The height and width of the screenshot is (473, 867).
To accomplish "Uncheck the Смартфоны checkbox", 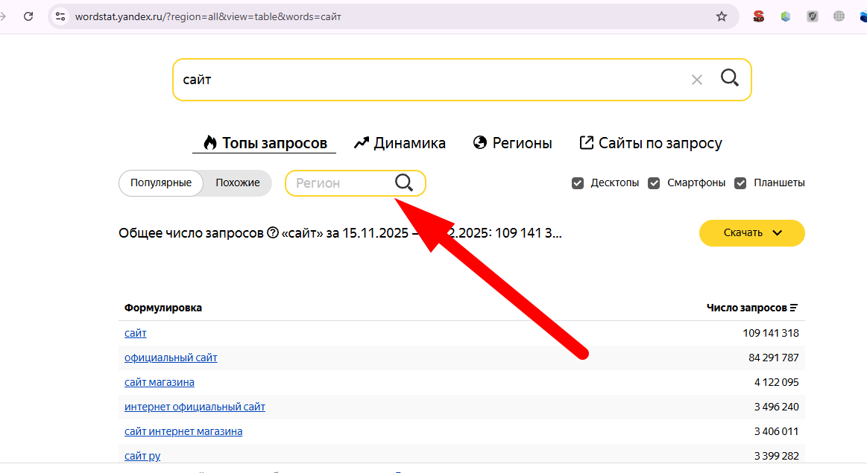I will point(654,183).
